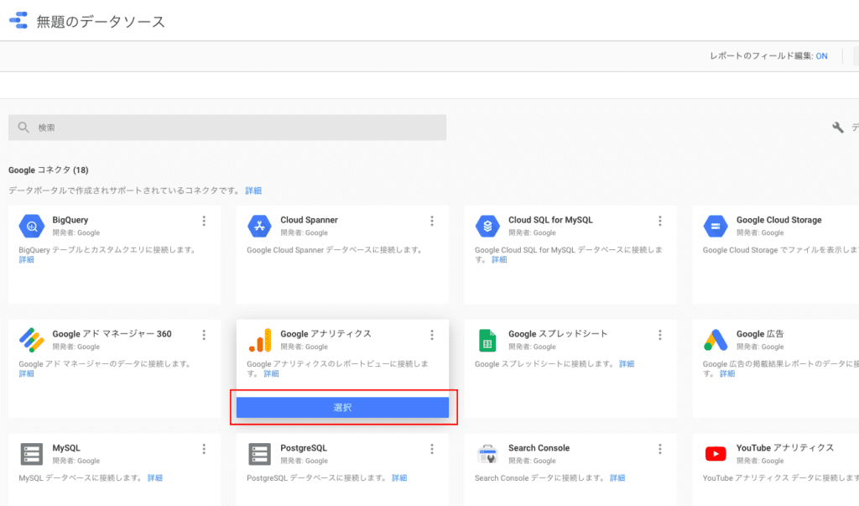Open Google スプレッドシート card's three-dot menu
Screen dimensions: 859x506
[x=659, y=335]
